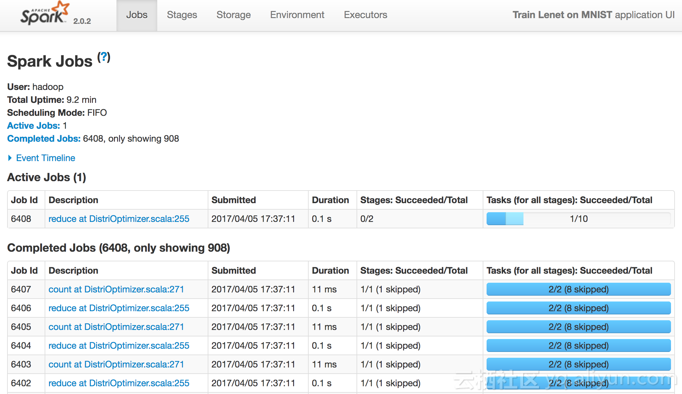
Task: Expand the Event Timeline arrow
Action: 10,158
